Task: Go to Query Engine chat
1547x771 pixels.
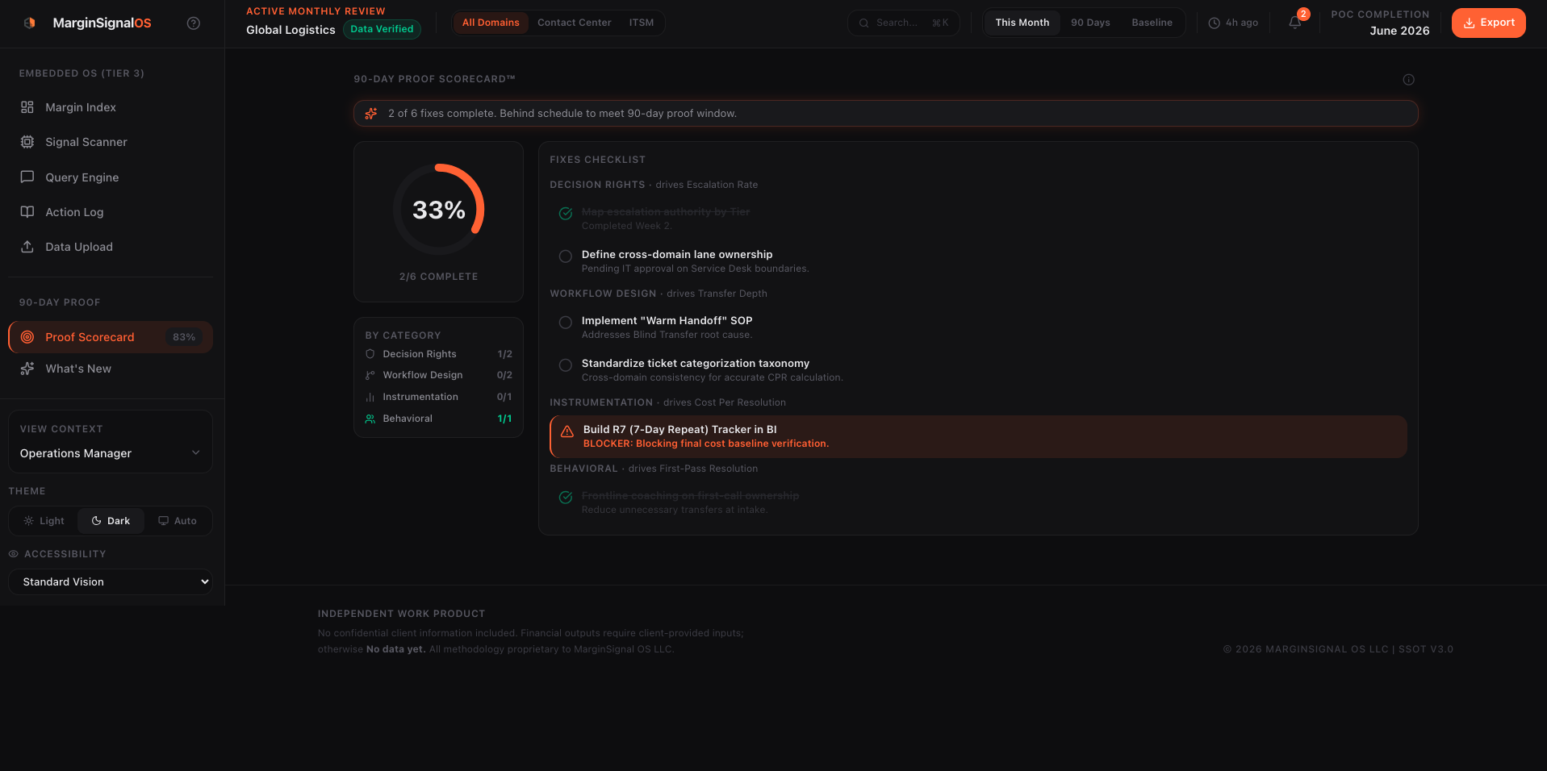Action: pos(82,177)
